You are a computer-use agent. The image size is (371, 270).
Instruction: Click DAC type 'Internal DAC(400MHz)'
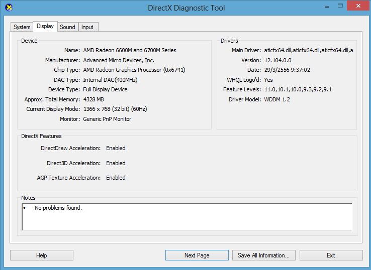pyautogui.click(x=110, y=80)
